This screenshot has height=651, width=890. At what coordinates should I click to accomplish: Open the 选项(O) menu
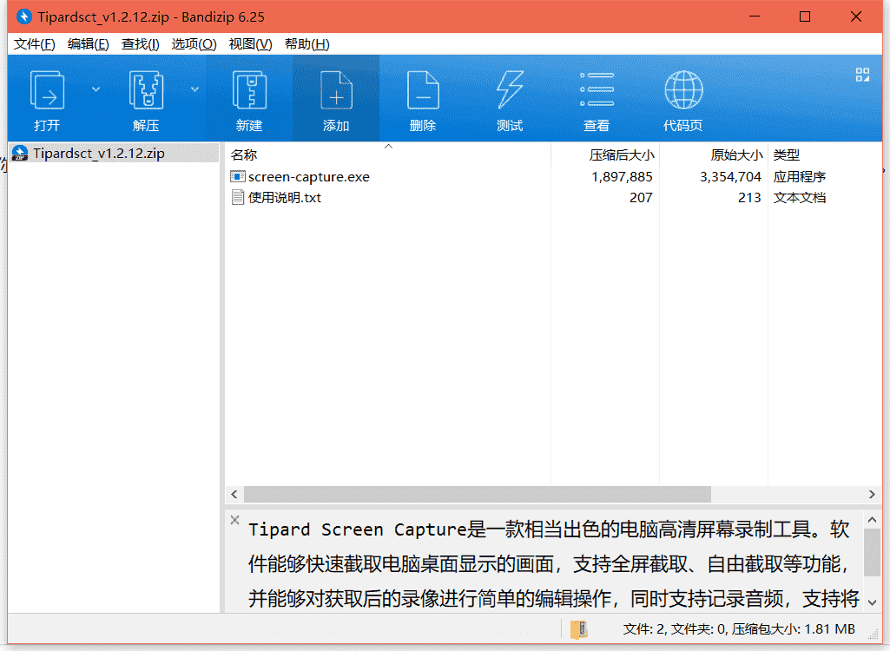[x=194, y=44]
